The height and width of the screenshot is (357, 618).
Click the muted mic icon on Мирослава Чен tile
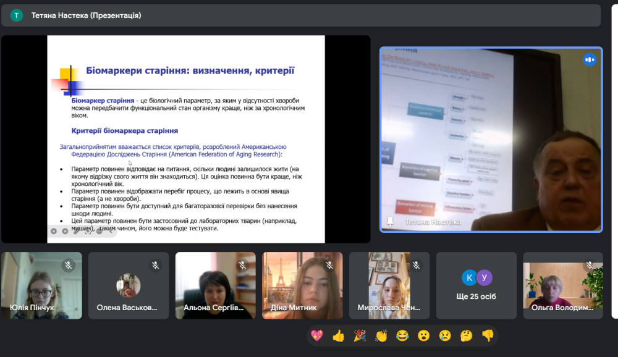pos(417,266)
